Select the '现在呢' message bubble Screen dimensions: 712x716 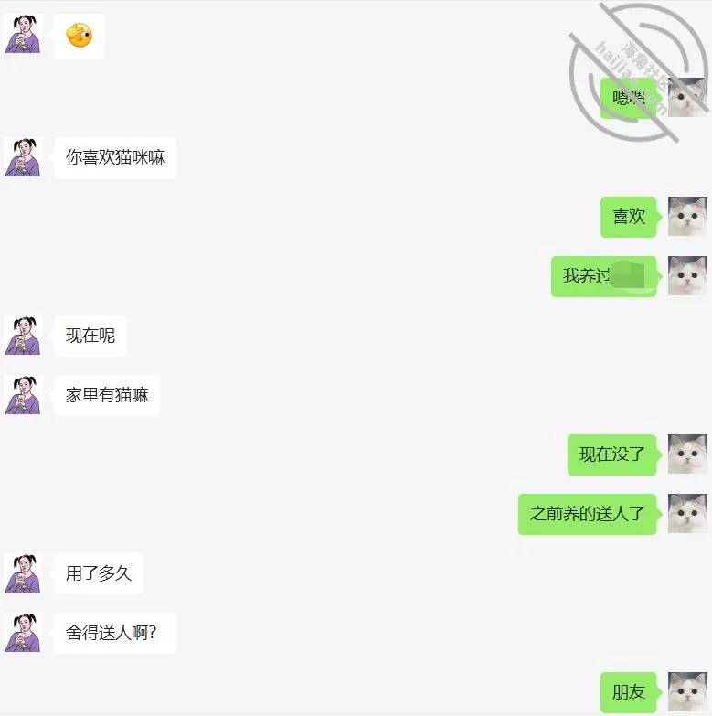point(90,337)
